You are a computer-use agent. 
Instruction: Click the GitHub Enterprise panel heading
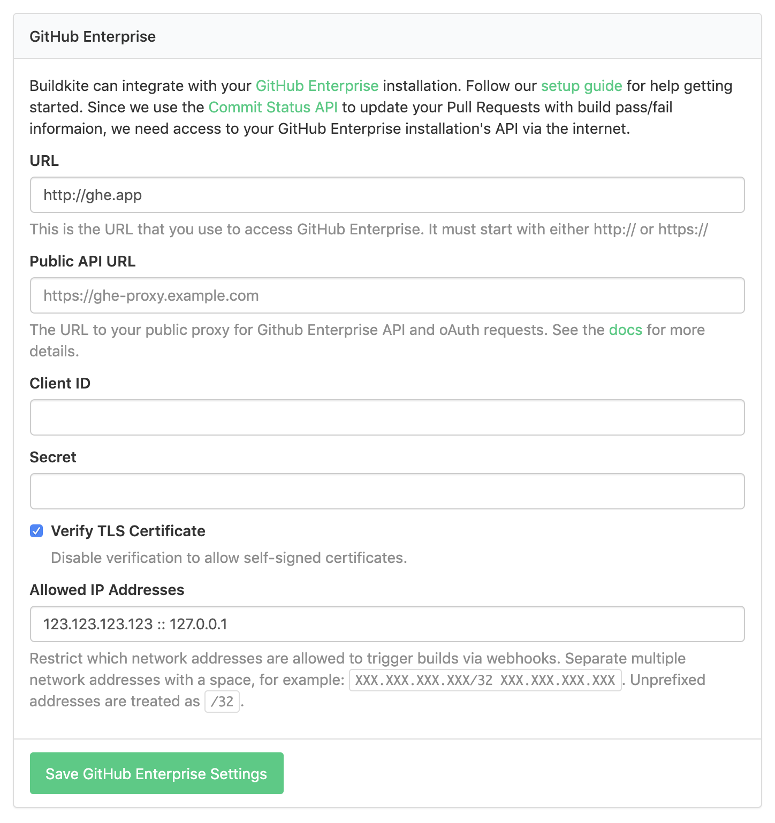pos(93,36)
